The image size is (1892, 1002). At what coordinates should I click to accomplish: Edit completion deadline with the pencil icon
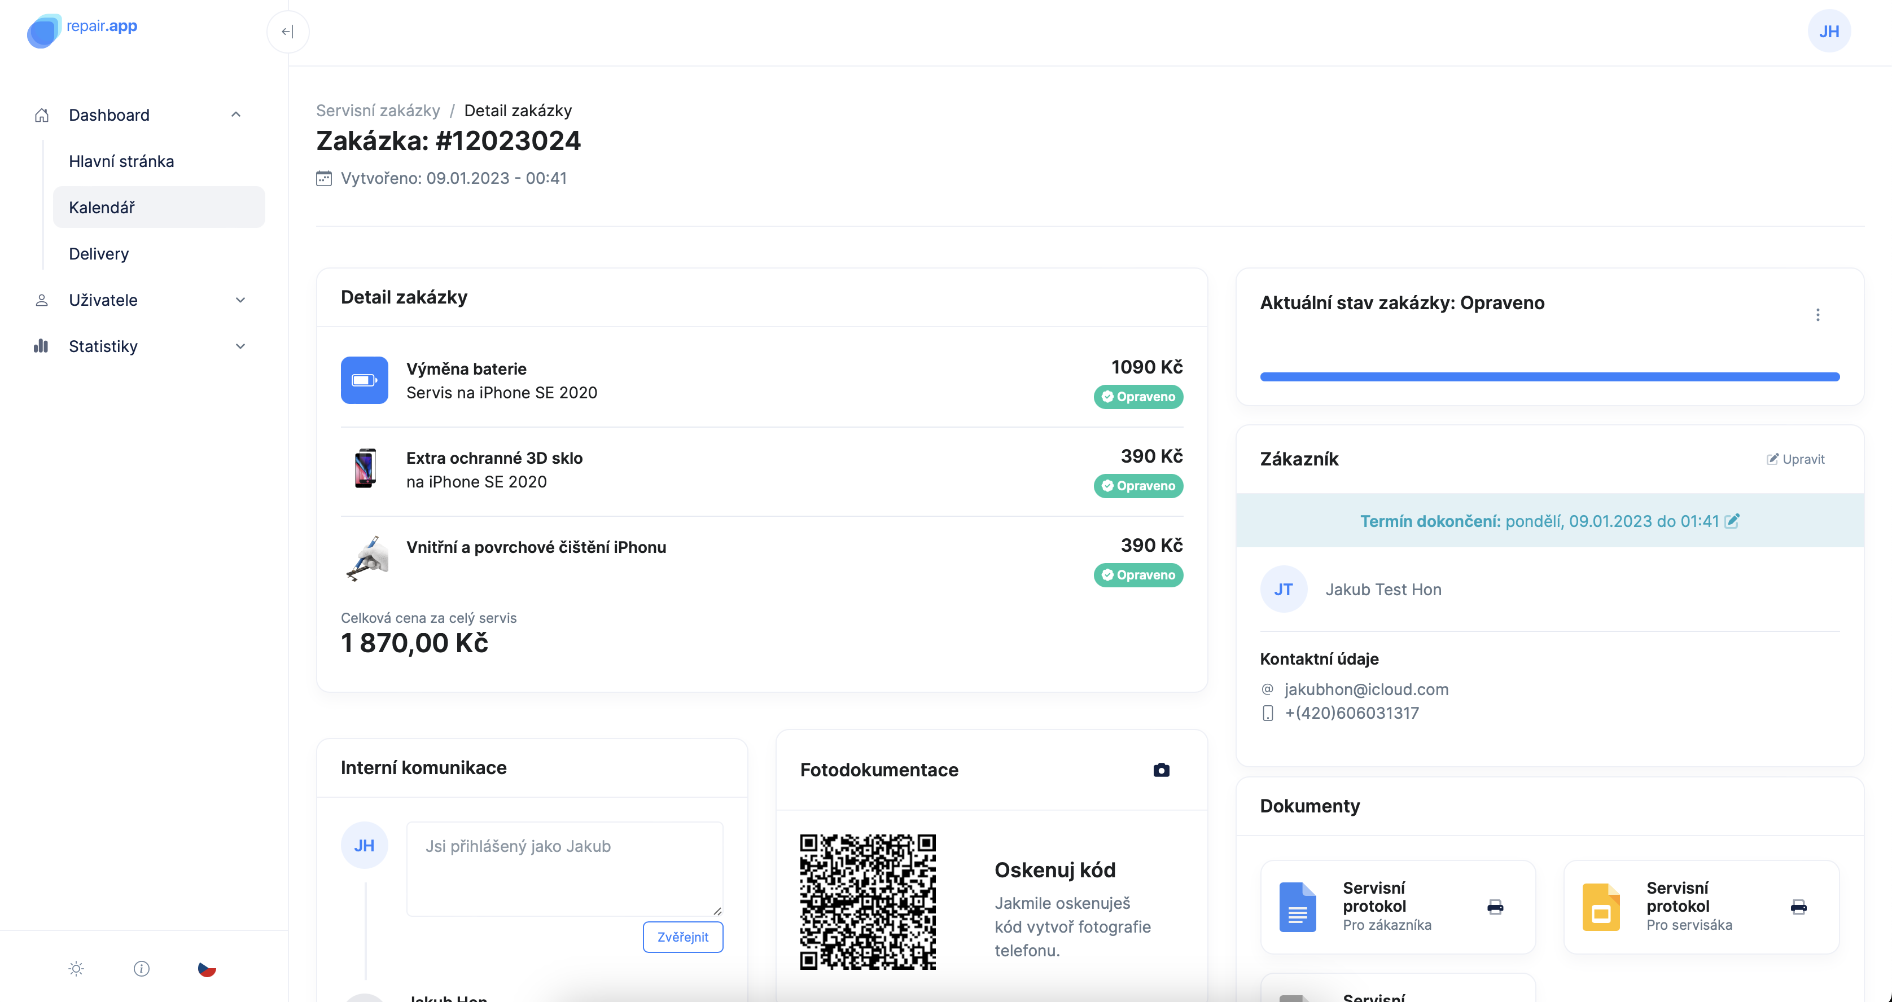pyautogui.click(x=1732, y=520)
